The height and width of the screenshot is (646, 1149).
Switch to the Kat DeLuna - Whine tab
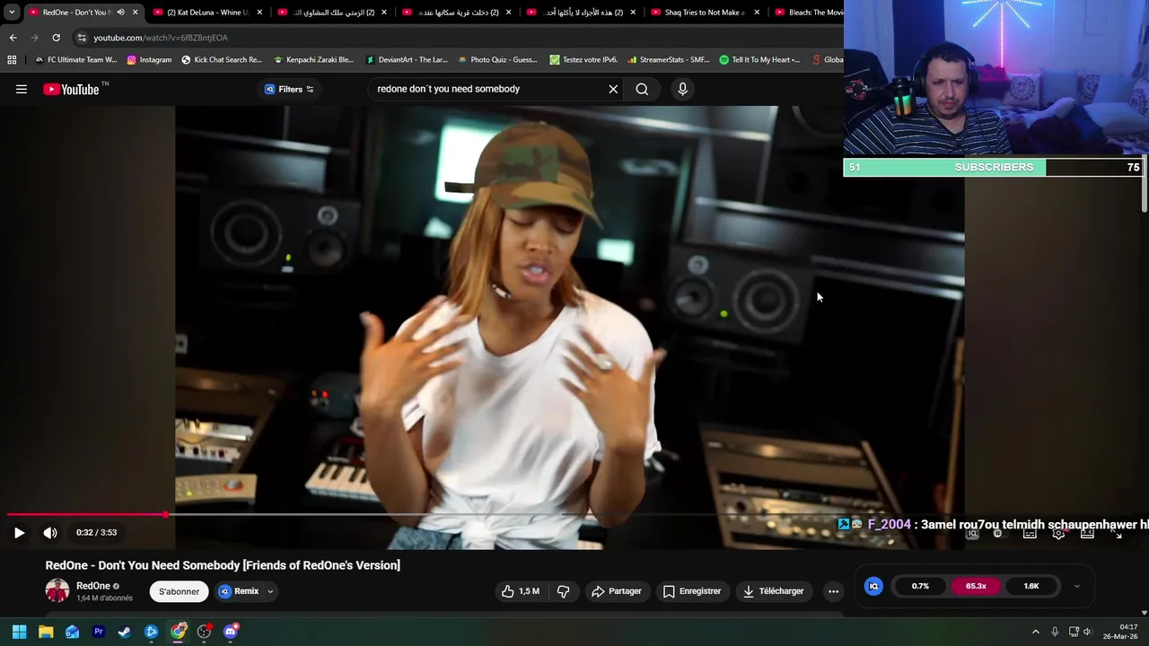pos(208,13)
